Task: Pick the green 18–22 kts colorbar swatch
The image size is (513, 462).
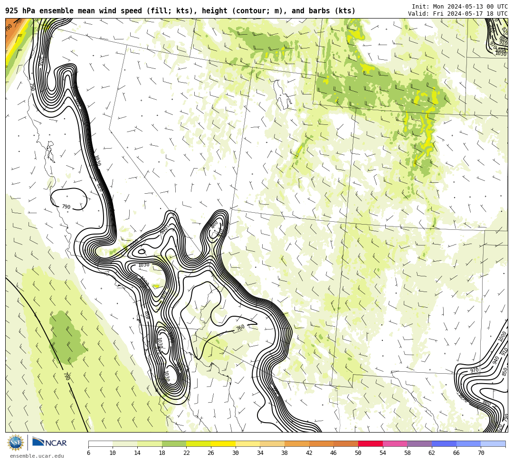Action: (x=174, y=443)
